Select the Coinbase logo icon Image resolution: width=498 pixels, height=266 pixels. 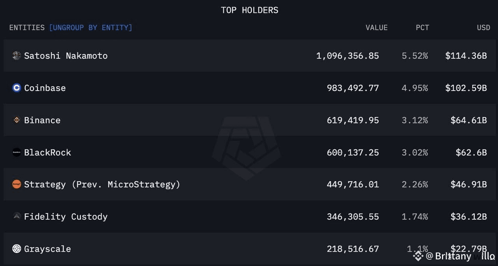coord(16,88)
